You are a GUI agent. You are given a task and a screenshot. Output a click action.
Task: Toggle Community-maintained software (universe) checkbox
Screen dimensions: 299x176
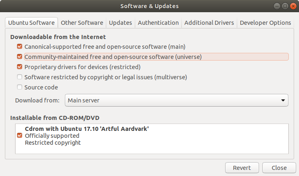pyautogui.click(x=20, y=56)
